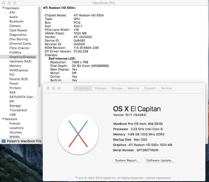Click the Startup Disk Mac OSX value
Screen dimensions: 209x182
[x=140, y=140]
